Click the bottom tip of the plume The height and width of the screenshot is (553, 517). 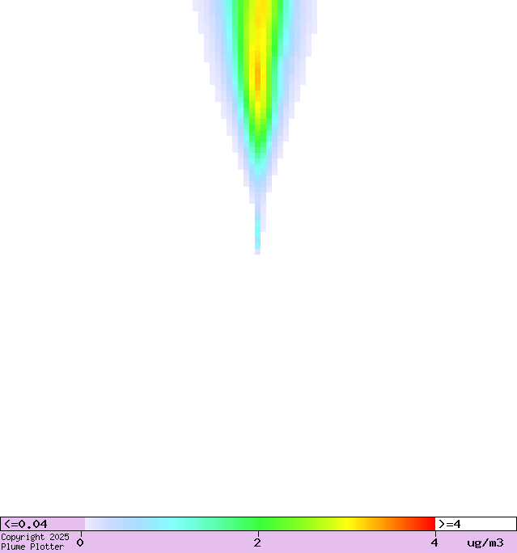tap(258, 251)
